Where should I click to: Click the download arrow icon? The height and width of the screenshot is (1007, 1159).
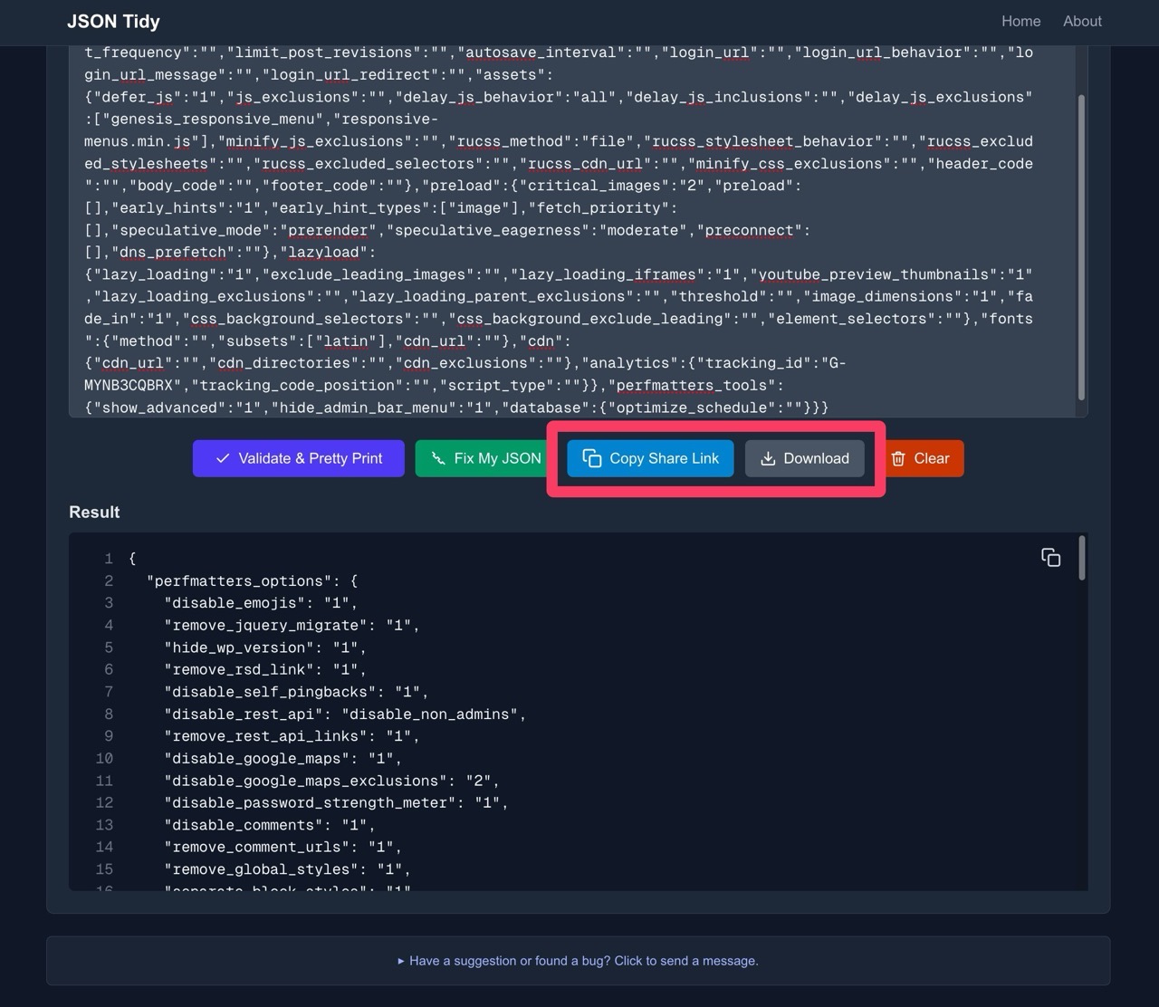point(768,458)
